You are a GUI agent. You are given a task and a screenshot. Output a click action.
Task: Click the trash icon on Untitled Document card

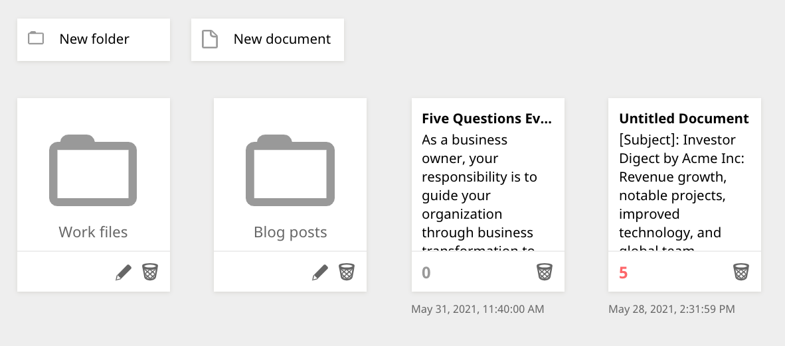tap(741, 272)
